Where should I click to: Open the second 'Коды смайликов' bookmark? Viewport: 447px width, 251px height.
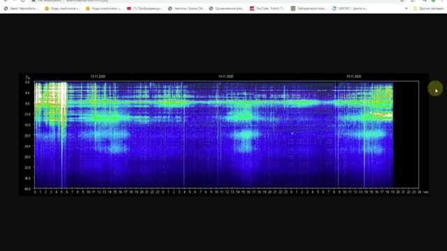[x=104, y=8]
